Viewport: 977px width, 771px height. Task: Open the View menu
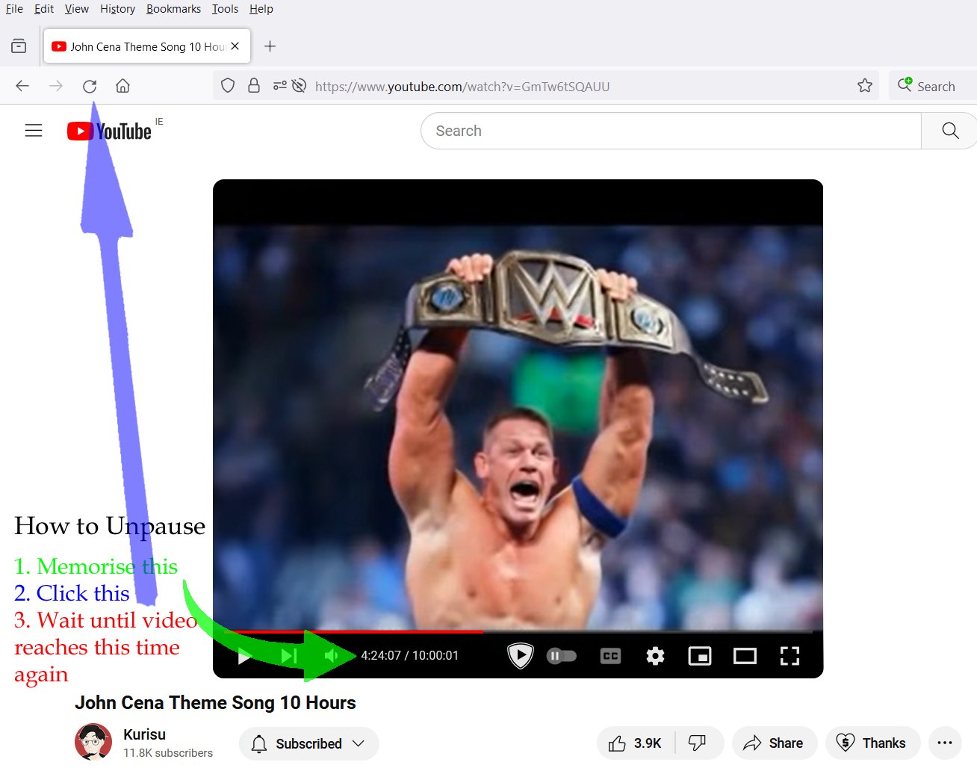(77, 9)
